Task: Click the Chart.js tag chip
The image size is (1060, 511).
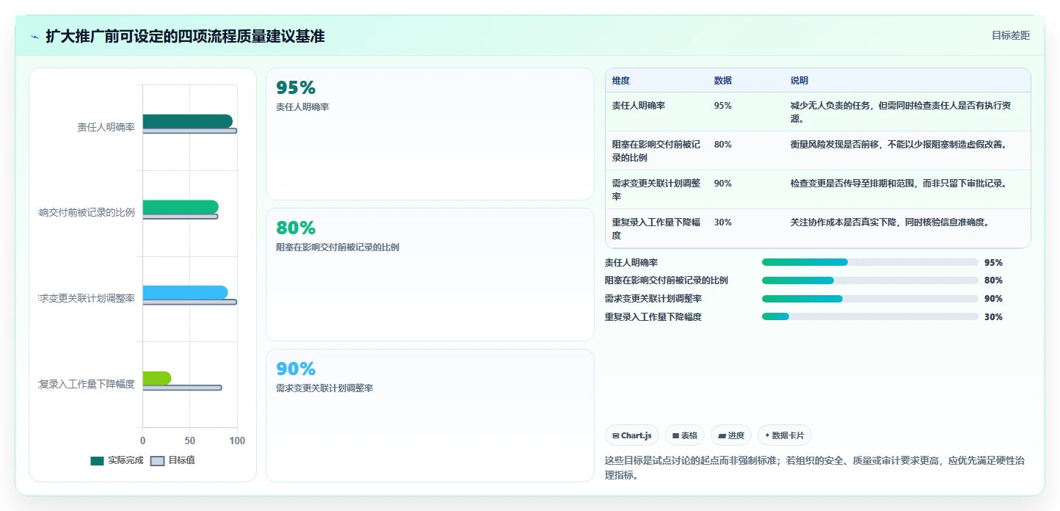Action: [x=632, y=435]
